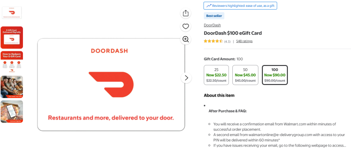This screenshot has width=351, height=150.
Task: Select the $50 gift card amount
Action: click(x=245, y=75)
